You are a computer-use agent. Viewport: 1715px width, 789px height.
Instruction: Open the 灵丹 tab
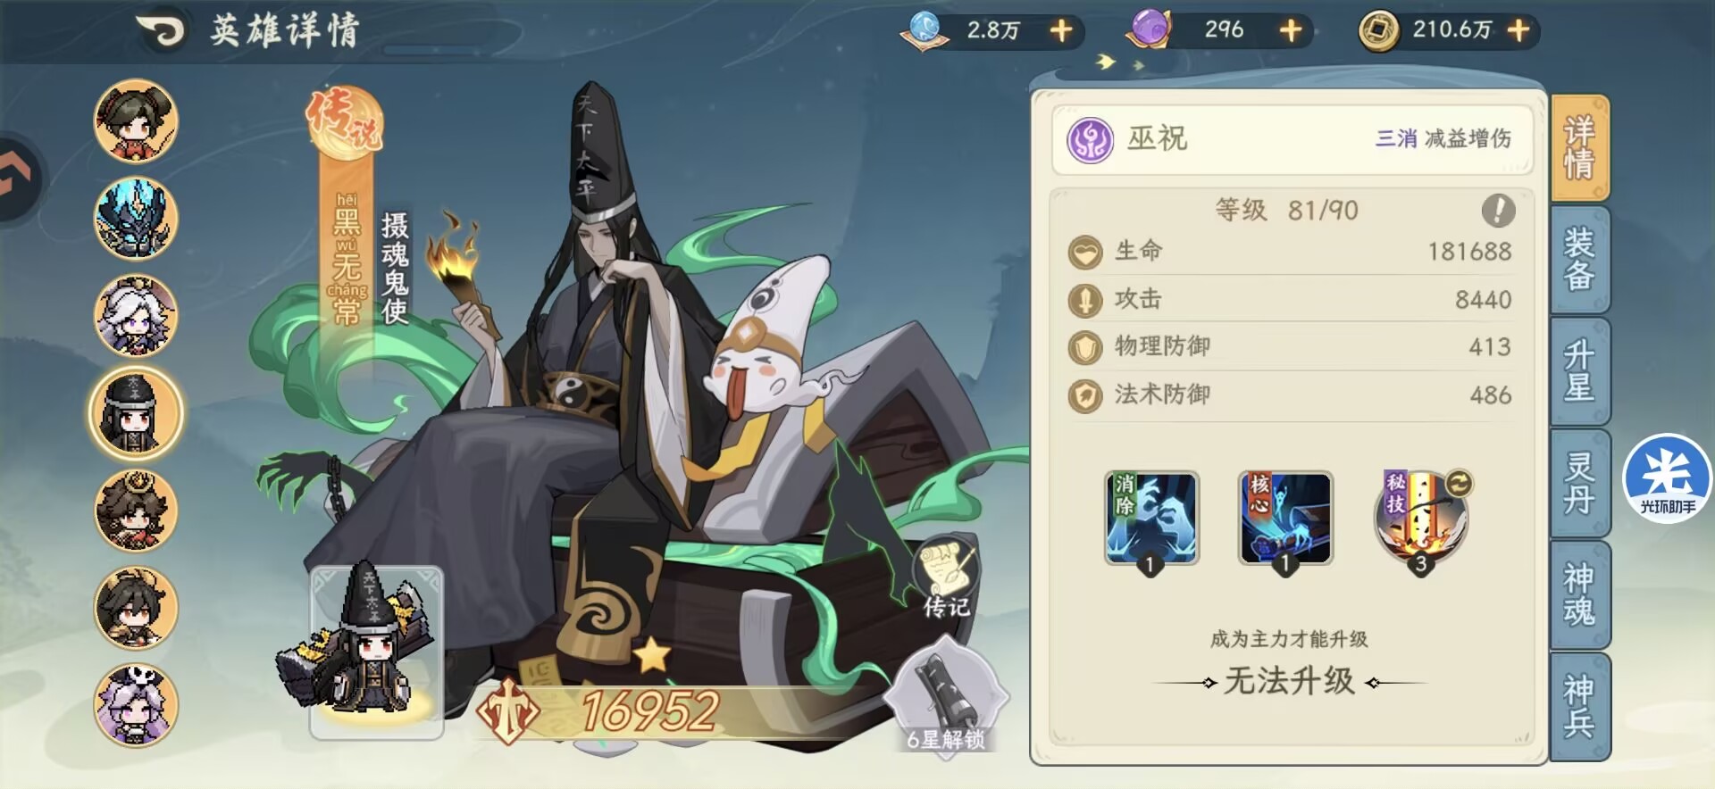point(1579,482)
